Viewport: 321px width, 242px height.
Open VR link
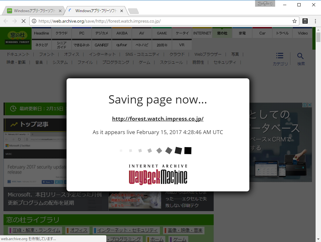point(182,45)
